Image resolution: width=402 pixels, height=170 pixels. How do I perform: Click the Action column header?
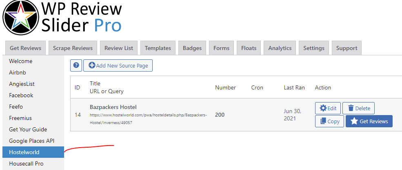(323, 87)
